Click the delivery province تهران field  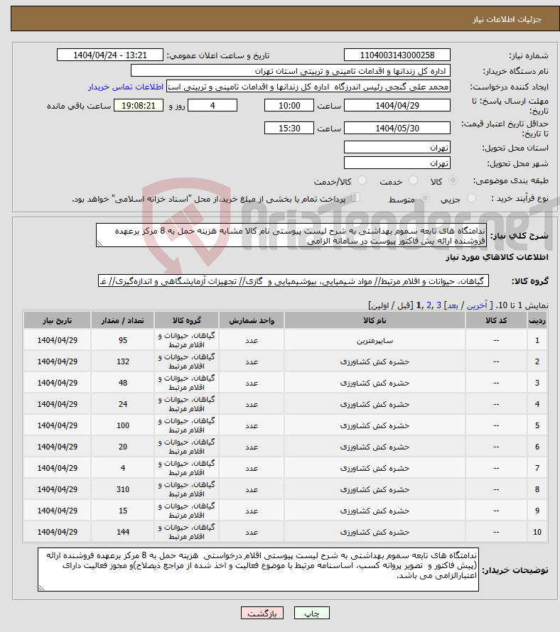click(397, 147)
